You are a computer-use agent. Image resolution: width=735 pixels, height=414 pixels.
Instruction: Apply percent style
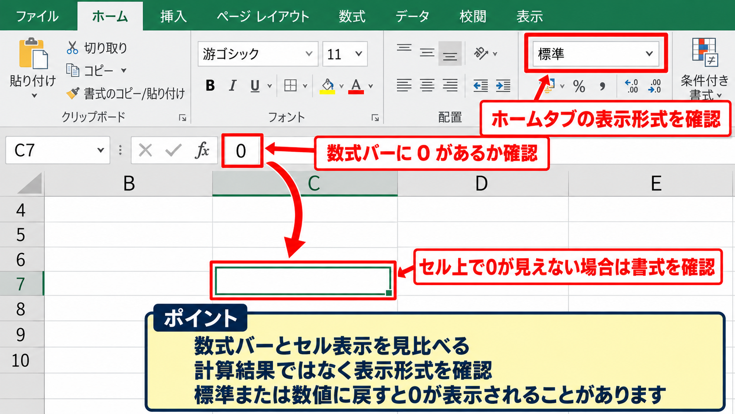pos(579,86)
